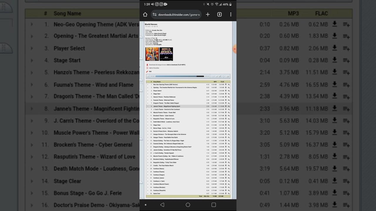Image resolution: width=376 pixels, height=211 pixels.
Task: Play Neo-Geo Opening Theme (ADK Version)
Action: [x=148, y=84]
